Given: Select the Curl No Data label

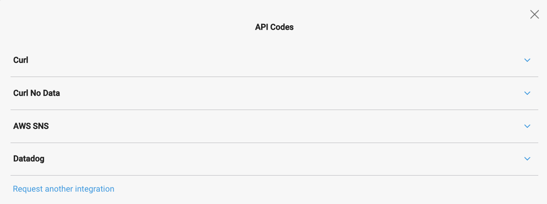Looking at the screenshot, I should click(x=37, y=93).
